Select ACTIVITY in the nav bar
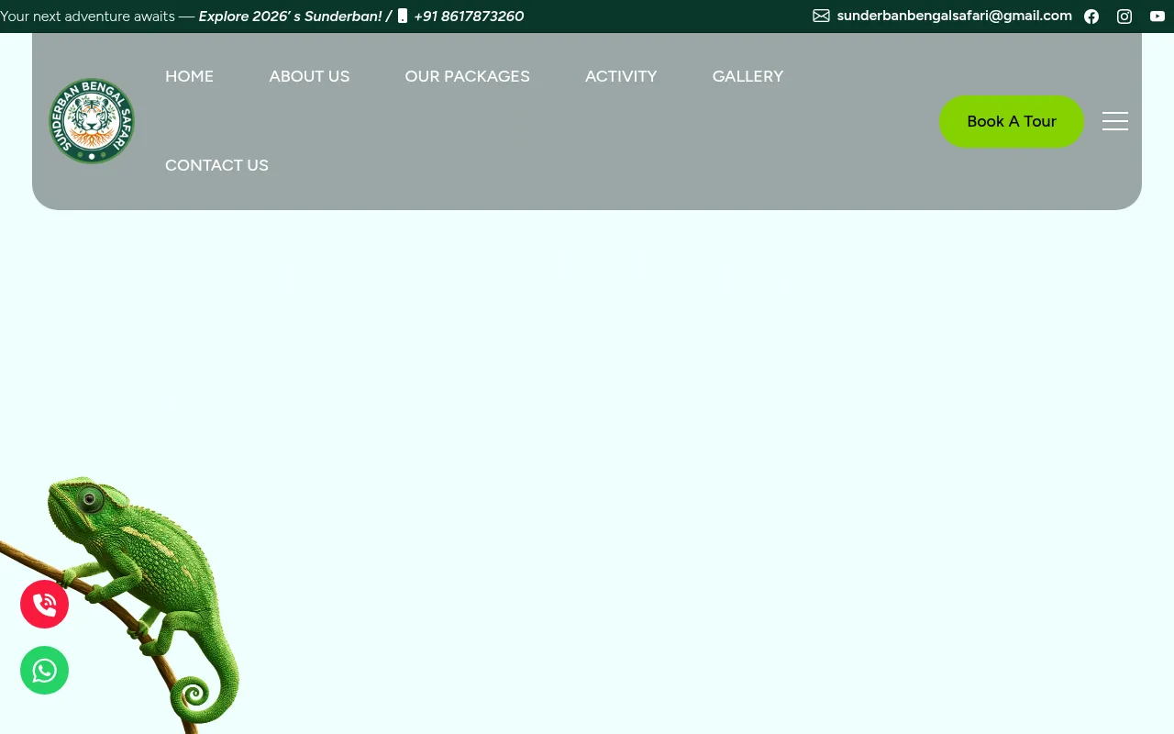Screen dimensions: 1174x734 tap(621, 76)
